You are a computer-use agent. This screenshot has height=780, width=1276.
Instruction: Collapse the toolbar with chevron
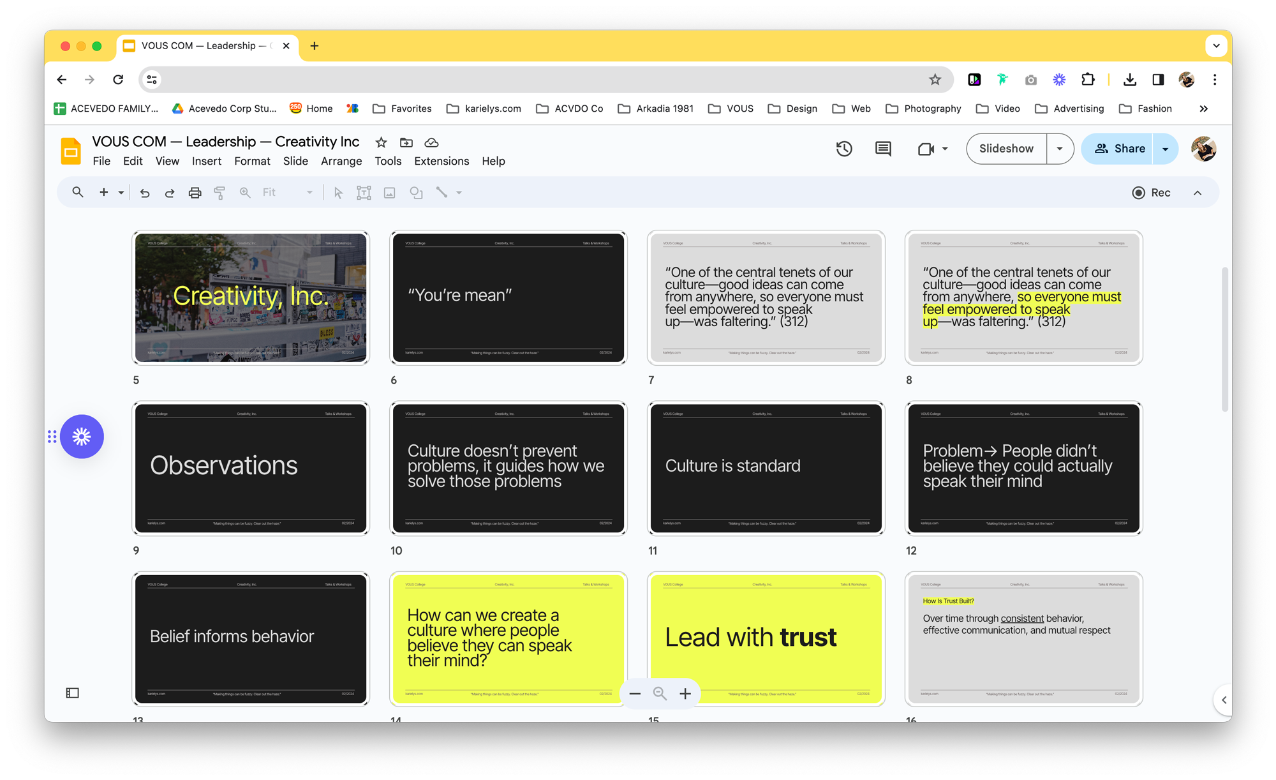point(1198,193)
